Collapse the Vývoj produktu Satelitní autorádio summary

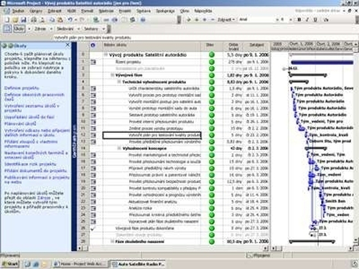[x=106, y=55]
